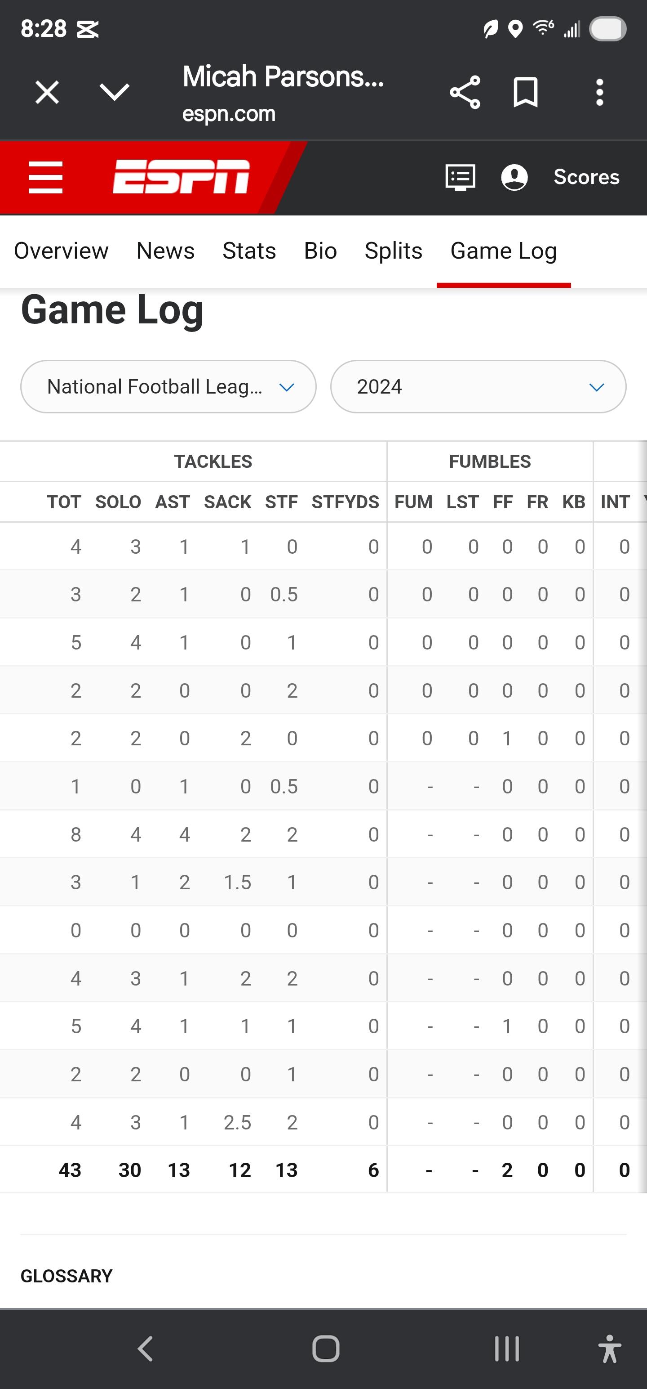This screenshot has height=1389, width=647.
Task: Tap the ESPN logo
Action: coord(181,176)
